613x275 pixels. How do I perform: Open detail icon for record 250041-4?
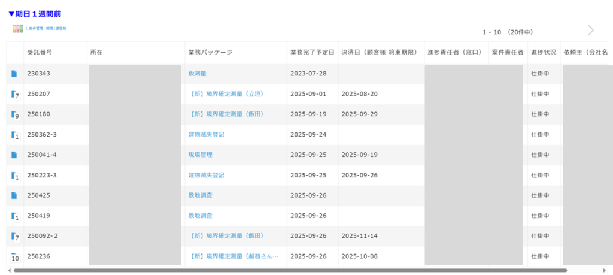tap(14, 155)
